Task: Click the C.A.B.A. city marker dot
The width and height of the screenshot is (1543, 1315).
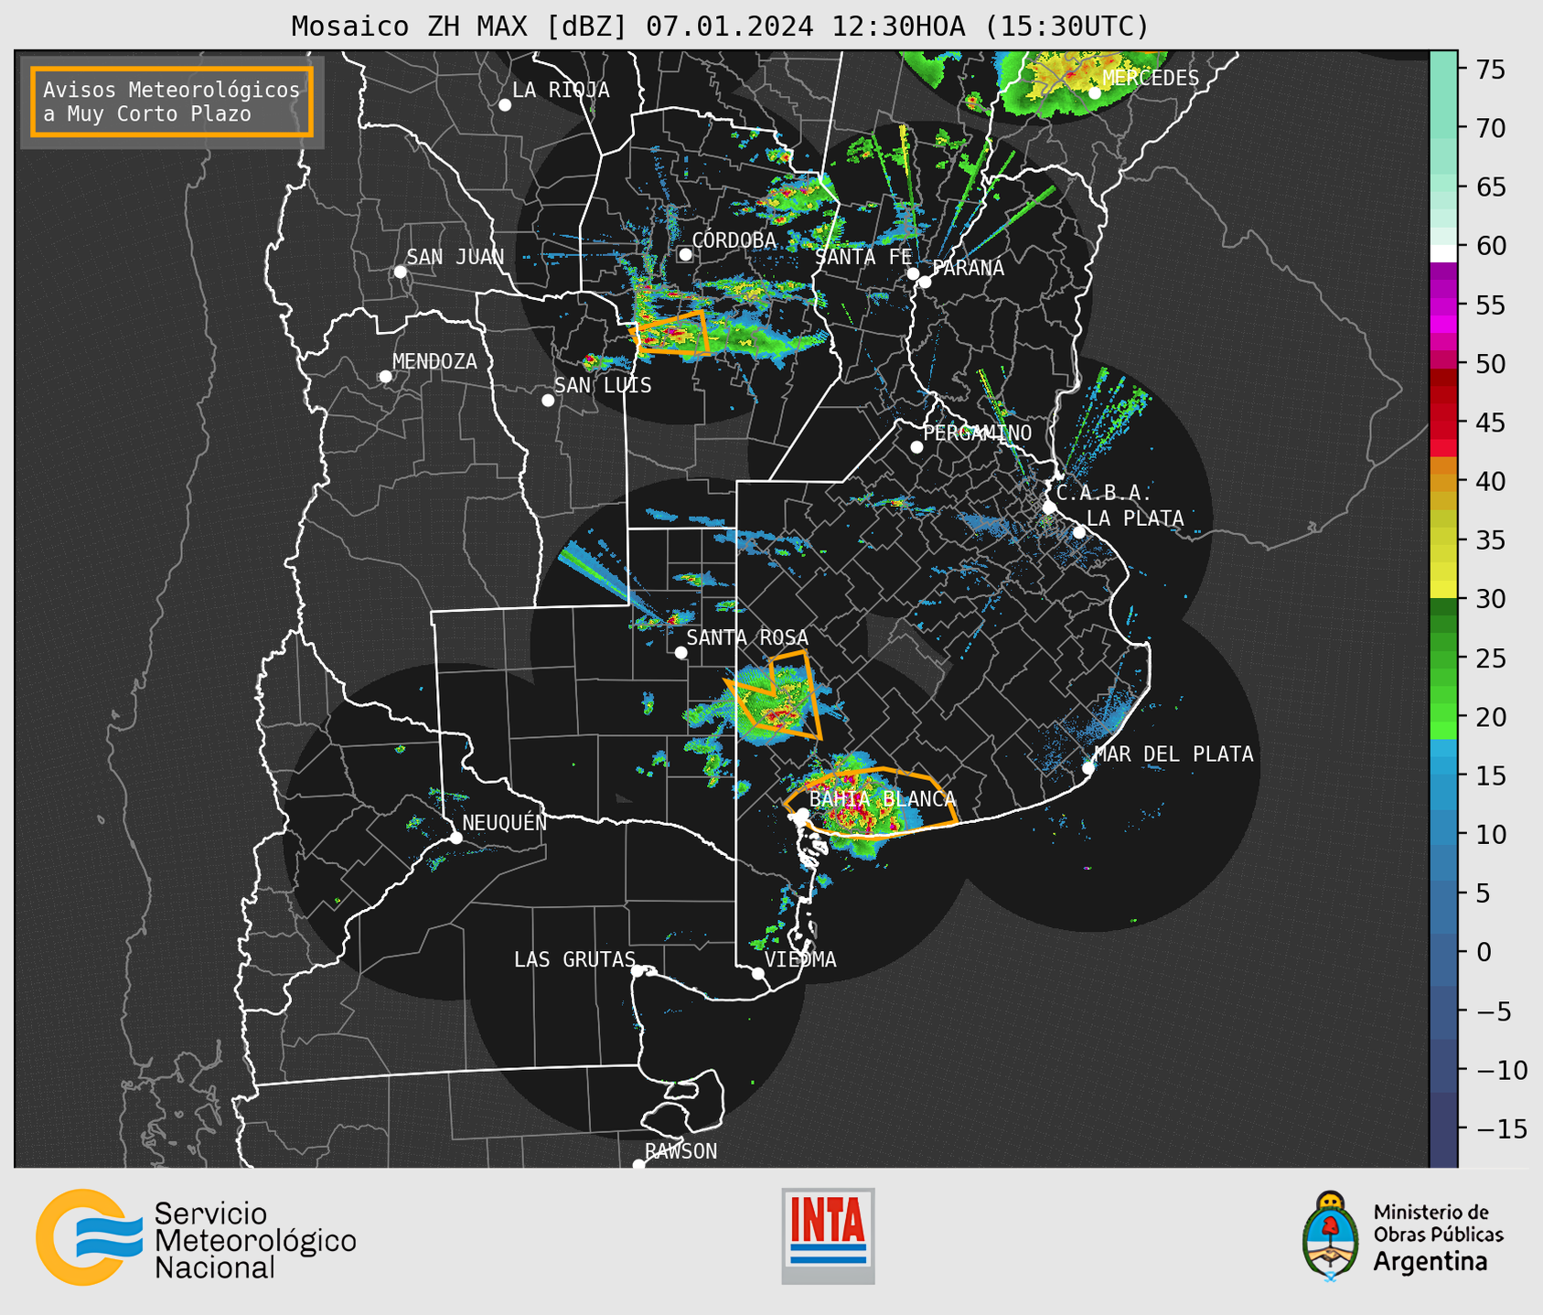Action: click(x=1049, y=508)
